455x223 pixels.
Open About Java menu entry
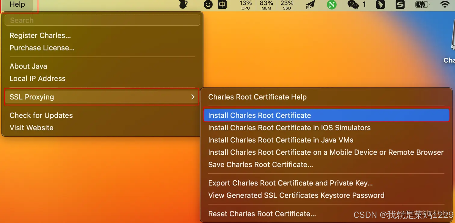[x=103, y=66]
